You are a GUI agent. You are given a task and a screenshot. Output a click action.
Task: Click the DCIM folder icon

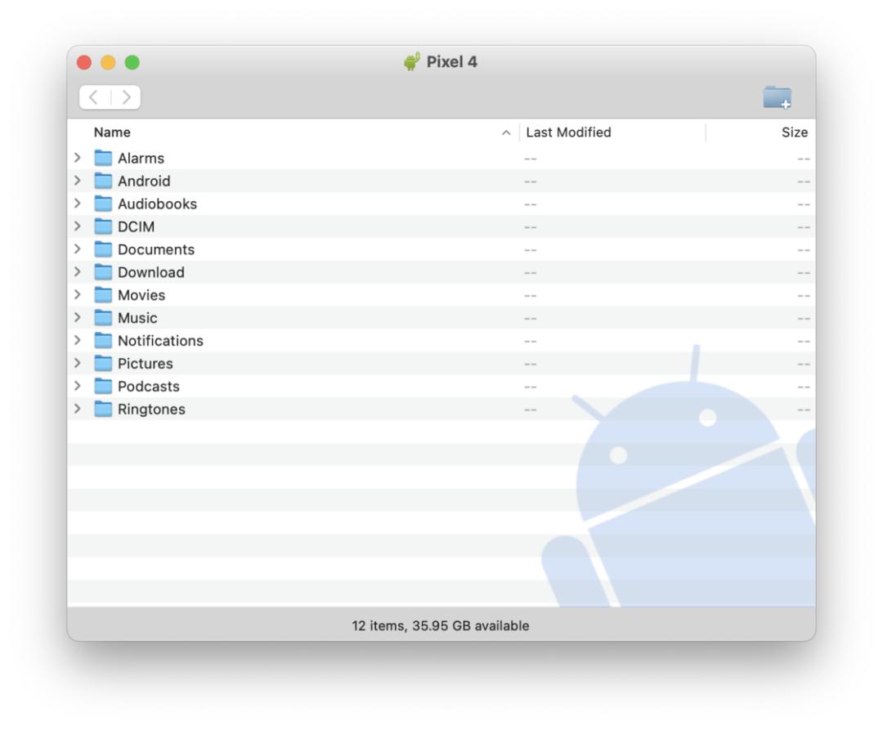103,226
